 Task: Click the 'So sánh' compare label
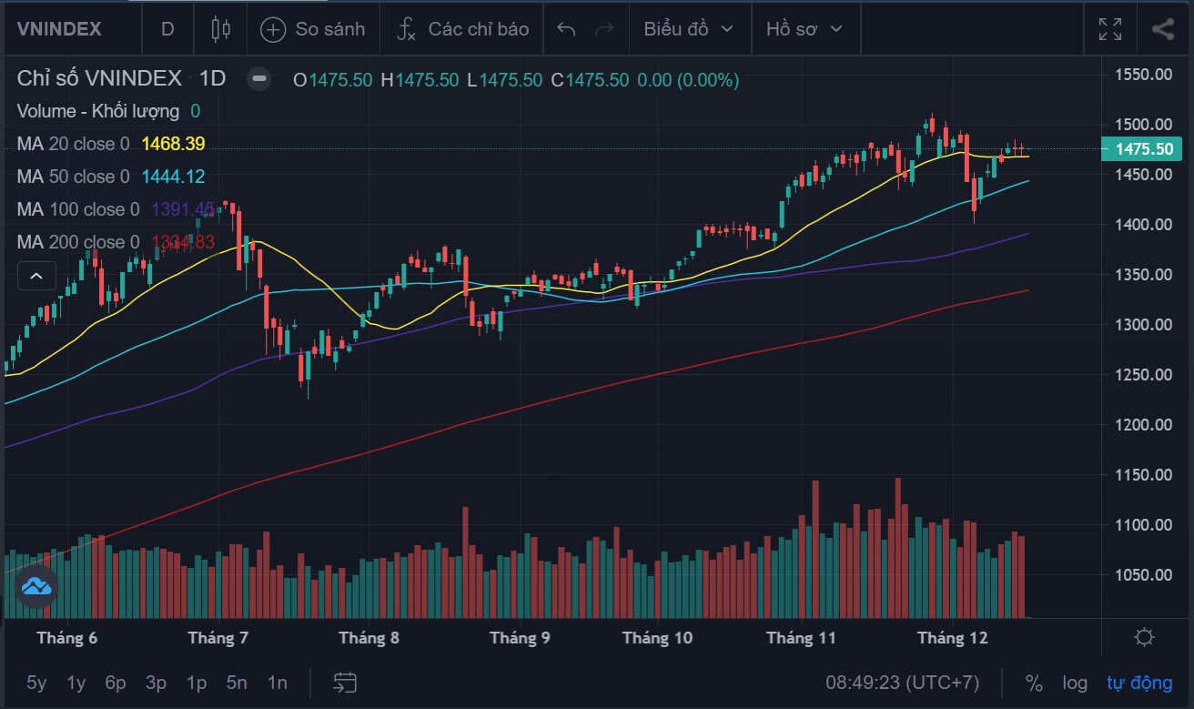click(330, 29)
